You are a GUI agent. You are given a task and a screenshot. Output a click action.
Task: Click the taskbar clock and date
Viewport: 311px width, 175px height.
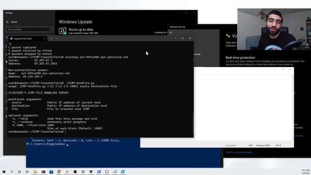coord(306,172)
